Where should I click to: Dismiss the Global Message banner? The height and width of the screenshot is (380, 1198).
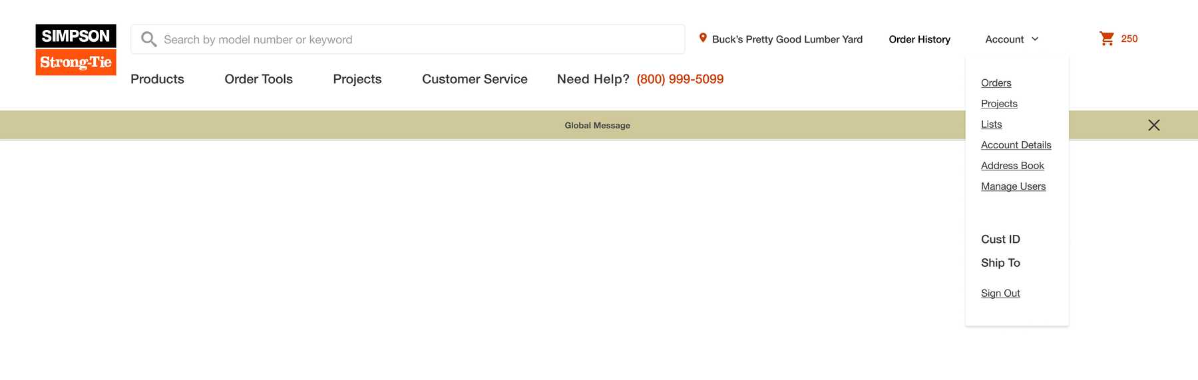point(1154,125)
